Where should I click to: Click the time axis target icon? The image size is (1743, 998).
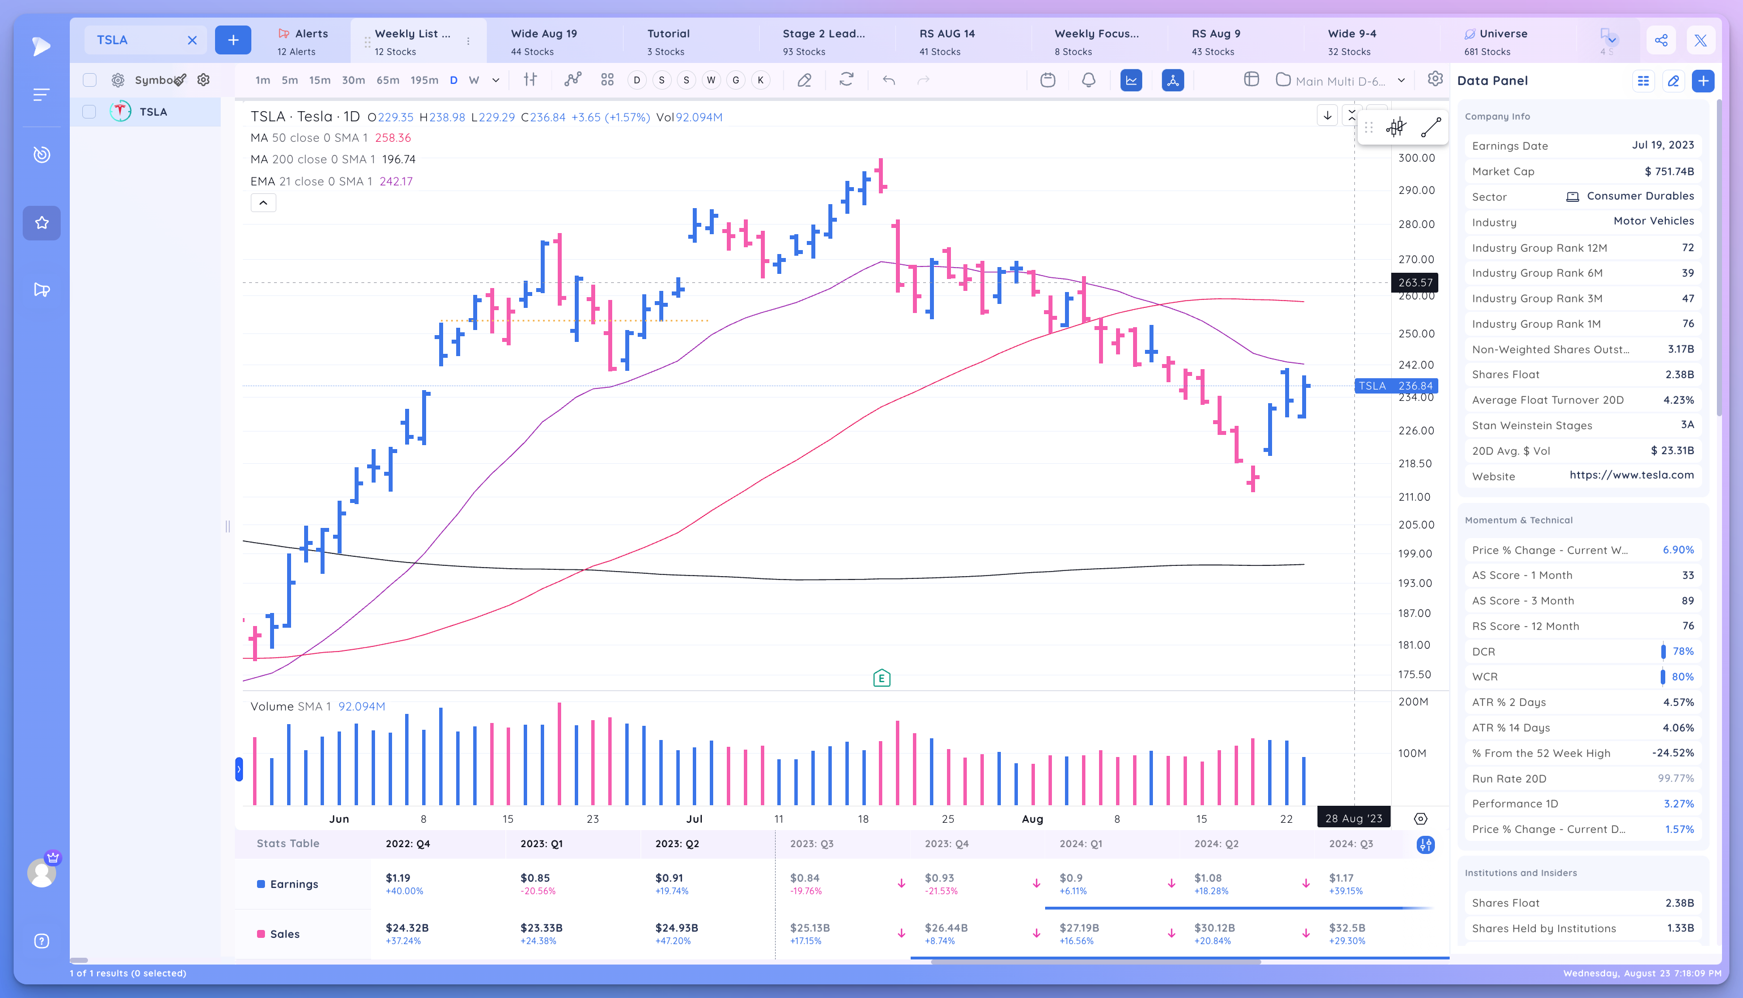coord(1421,818)
